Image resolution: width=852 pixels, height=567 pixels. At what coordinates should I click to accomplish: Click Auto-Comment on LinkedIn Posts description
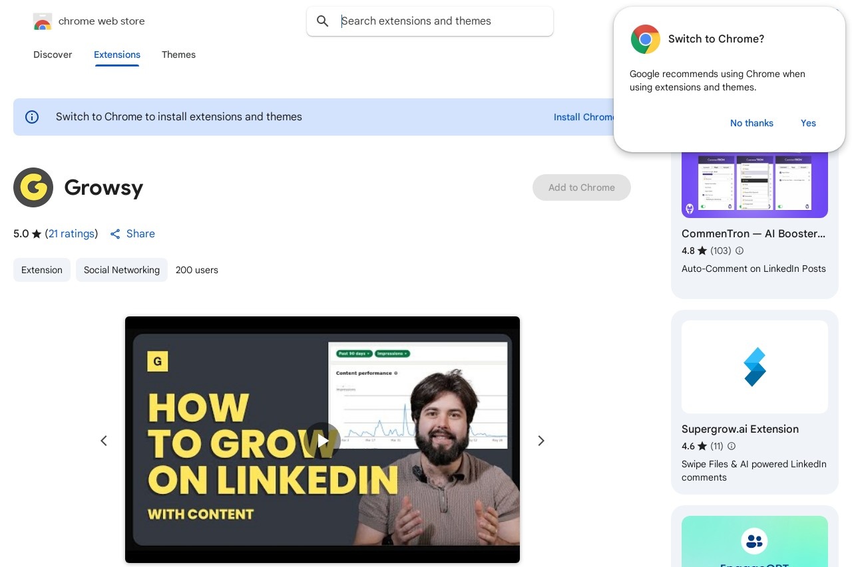click(x=753, y=269)
